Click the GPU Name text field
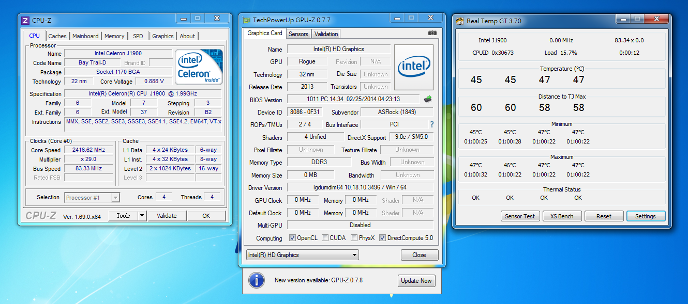The width and height of the screenshot is (688, 304). [338, 49]
